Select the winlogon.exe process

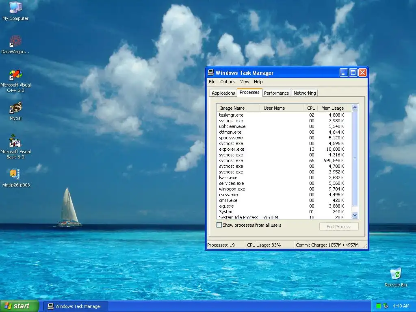pyautogui.click(x=284, y=189)
